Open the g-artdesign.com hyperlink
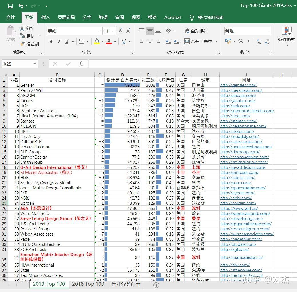Viewport: 297px width, 292px height. click(243, 167)
